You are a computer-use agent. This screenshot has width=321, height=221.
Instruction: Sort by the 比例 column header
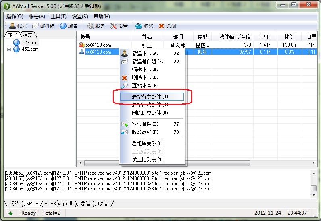pyautogui.click(x=290, y=37)
